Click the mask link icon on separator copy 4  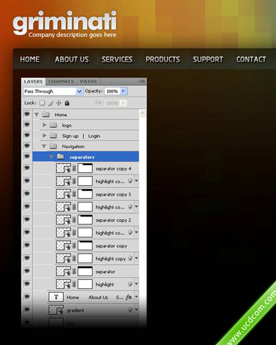(74, 168)
